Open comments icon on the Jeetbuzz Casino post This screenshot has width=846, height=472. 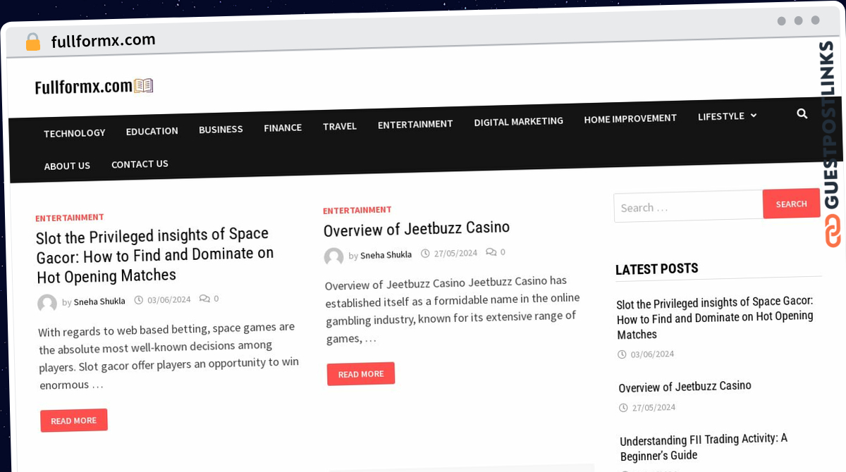[x=491, y=251]
